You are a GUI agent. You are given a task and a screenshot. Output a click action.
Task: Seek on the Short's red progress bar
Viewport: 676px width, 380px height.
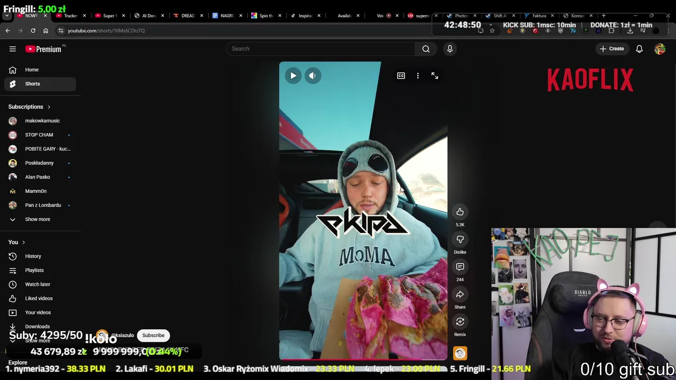(363, 359)
